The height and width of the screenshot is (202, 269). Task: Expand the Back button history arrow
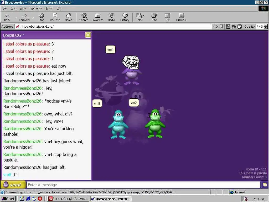(16, 17)
